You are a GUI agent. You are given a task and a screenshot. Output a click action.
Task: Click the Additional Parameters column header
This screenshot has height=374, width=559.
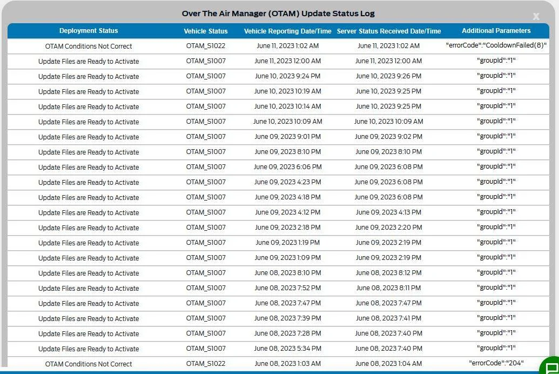pyautogui.click(x=496, y=31)
